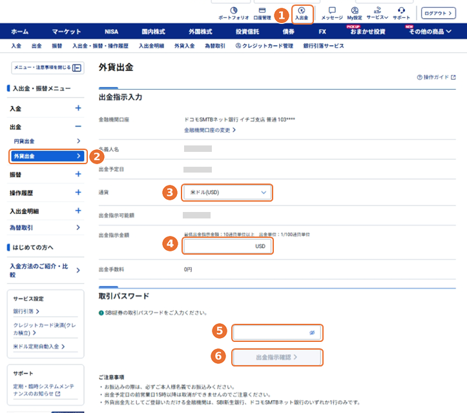Open クレジットカード決済(クレカ積立) link

point(45,329)
